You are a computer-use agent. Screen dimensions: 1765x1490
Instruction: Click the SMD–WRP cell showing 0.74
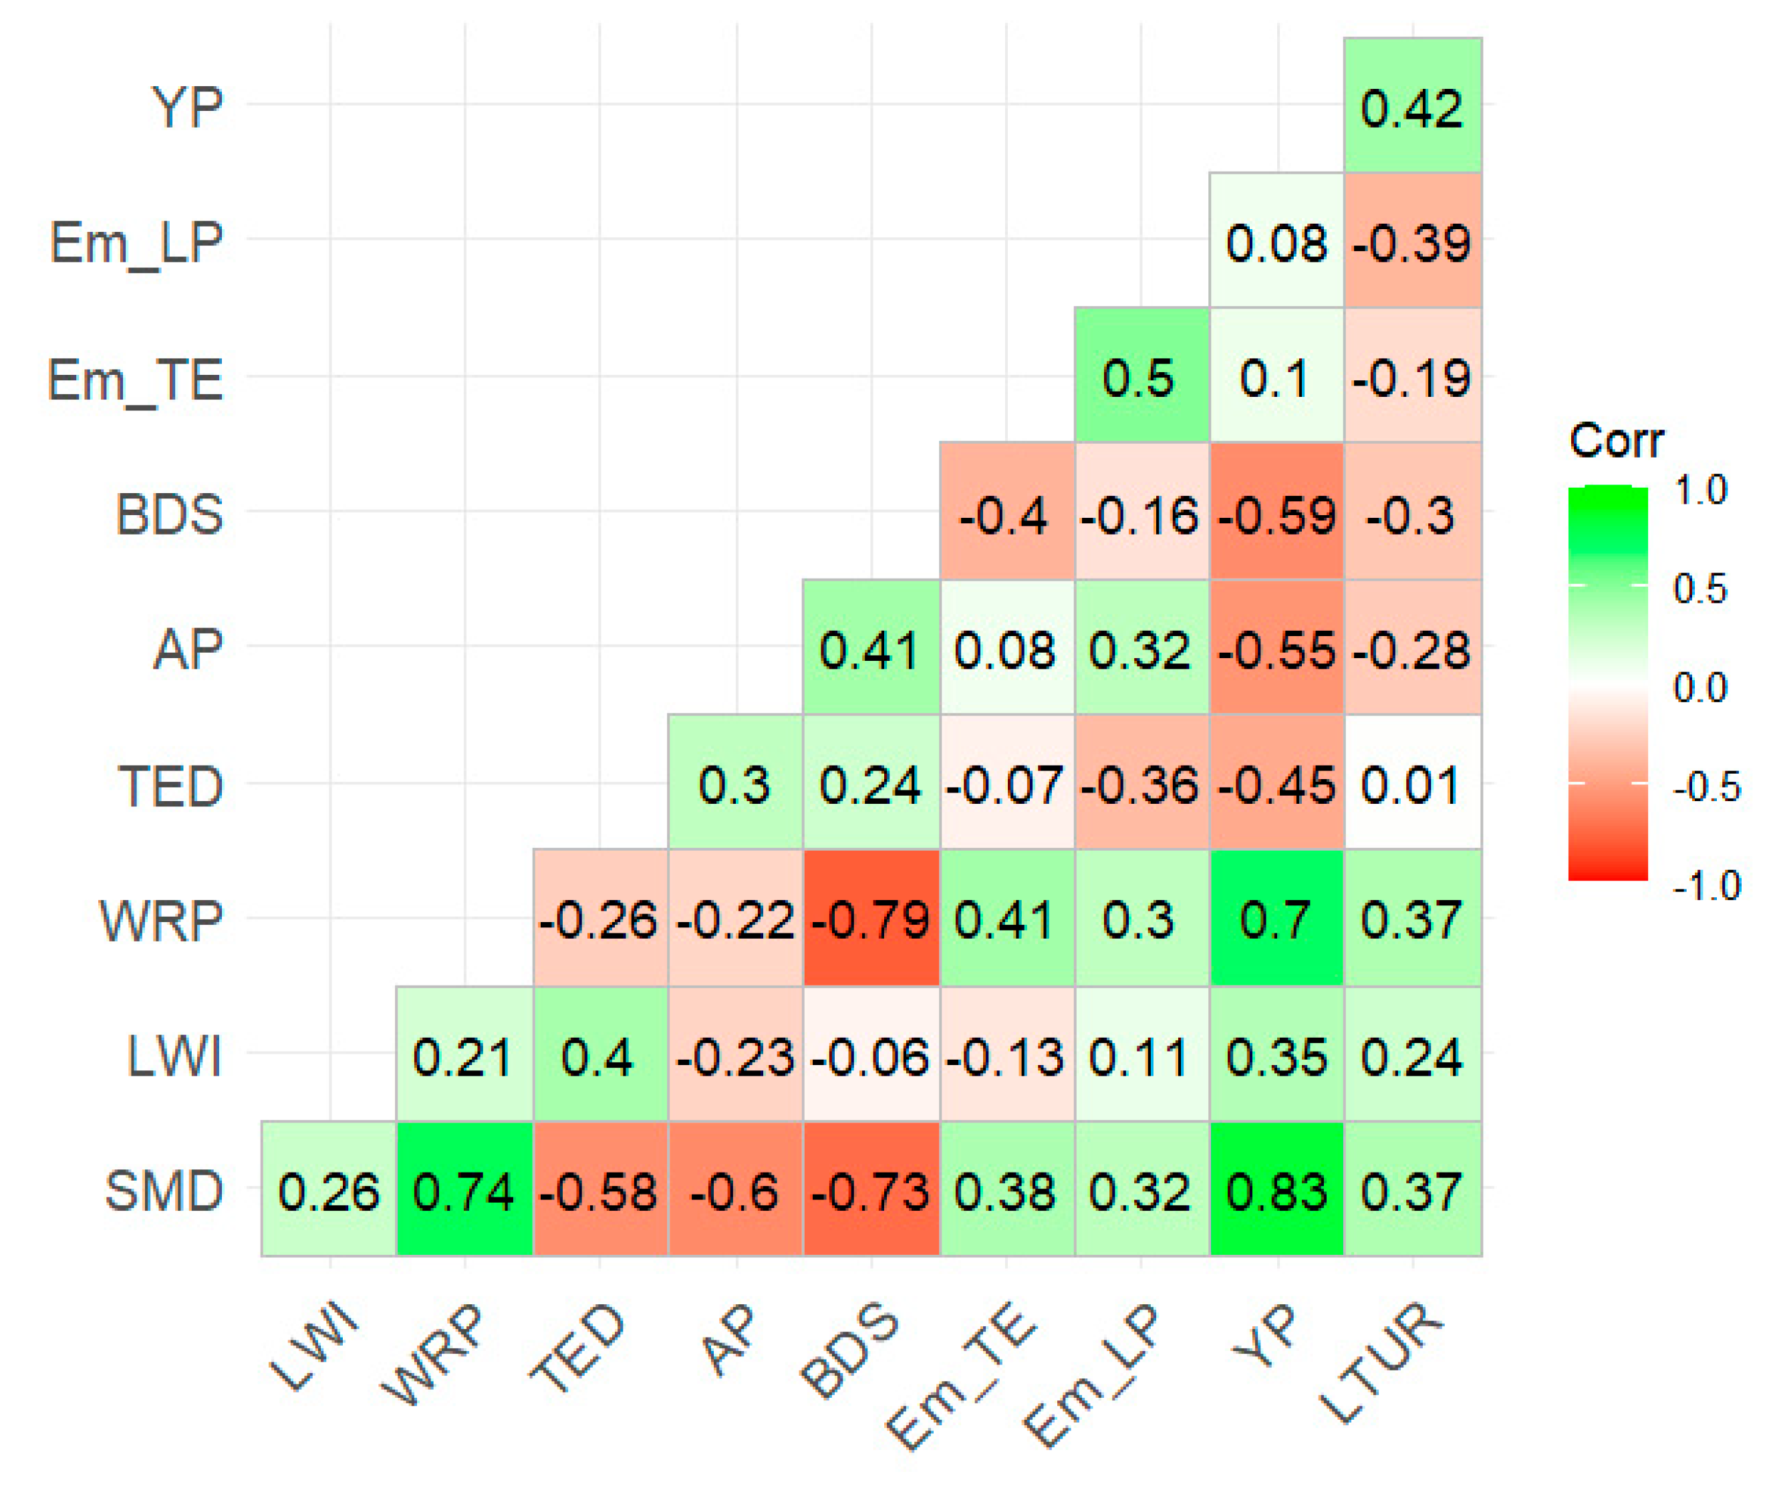tap(464, 1189)
